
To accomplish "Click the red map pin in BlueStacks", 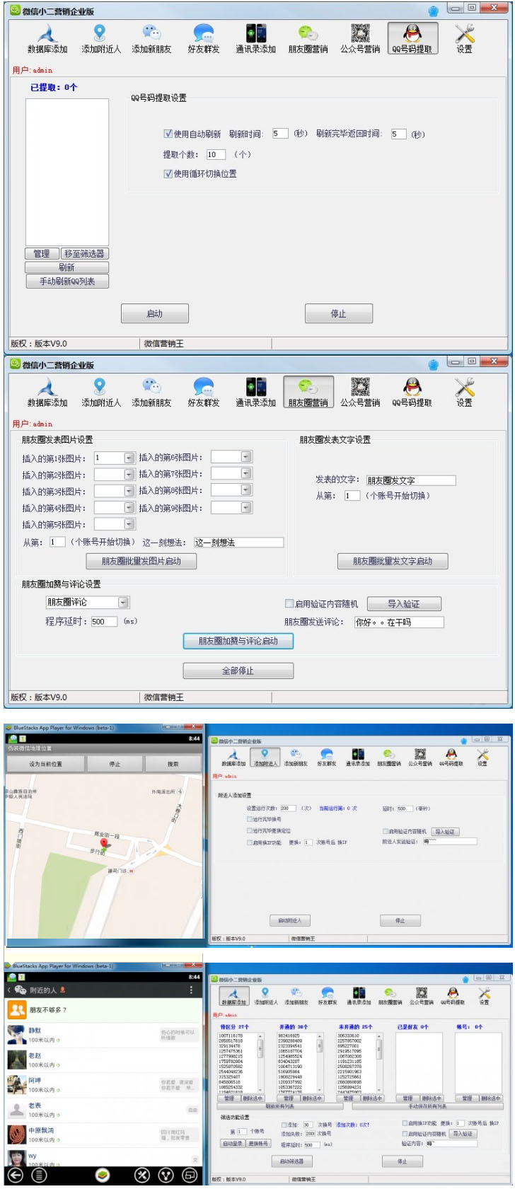I will click(x=105, y=843).
